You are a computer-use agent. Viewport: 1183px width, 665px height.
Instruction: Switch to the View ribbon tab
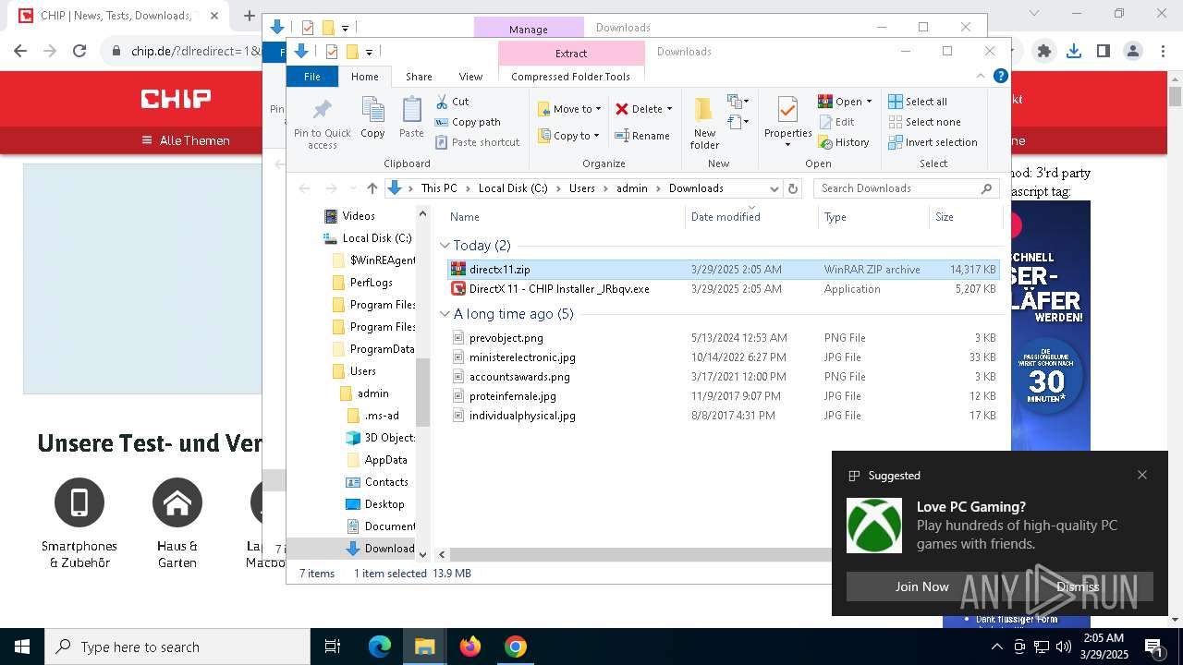[x=470, y=77]
